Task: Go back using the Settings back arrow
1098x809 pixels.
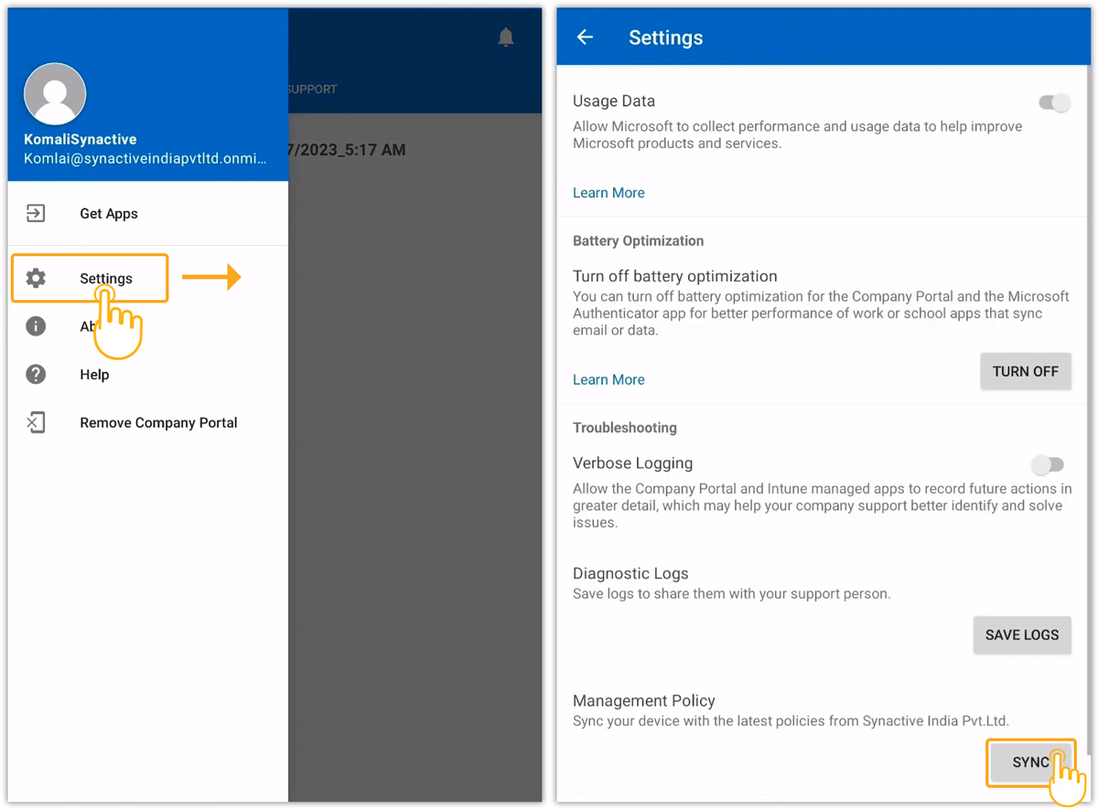Action: click(586, 37)
